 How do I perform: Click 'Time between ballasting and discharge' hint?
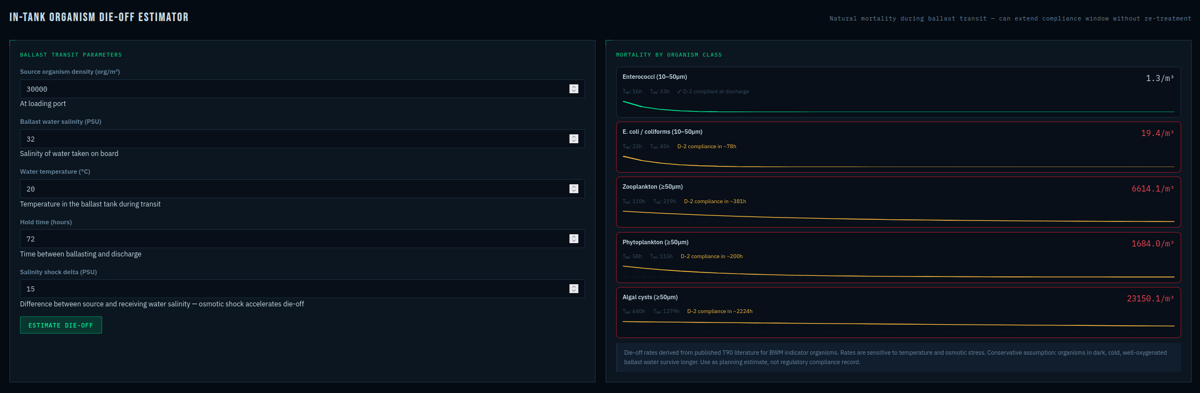[80, 254]
